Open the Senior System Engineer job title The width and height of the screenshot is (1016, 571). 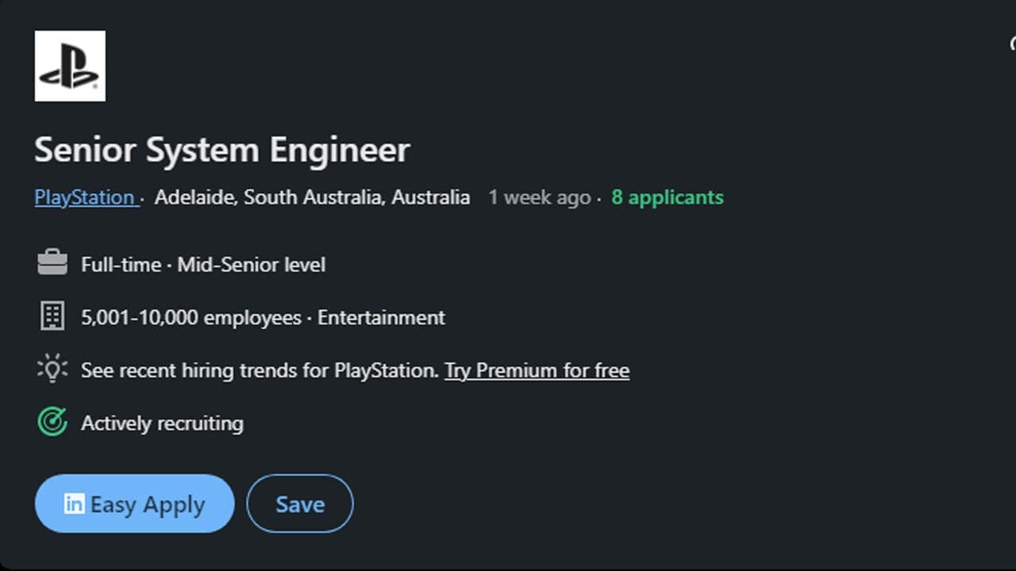[221, 150]
